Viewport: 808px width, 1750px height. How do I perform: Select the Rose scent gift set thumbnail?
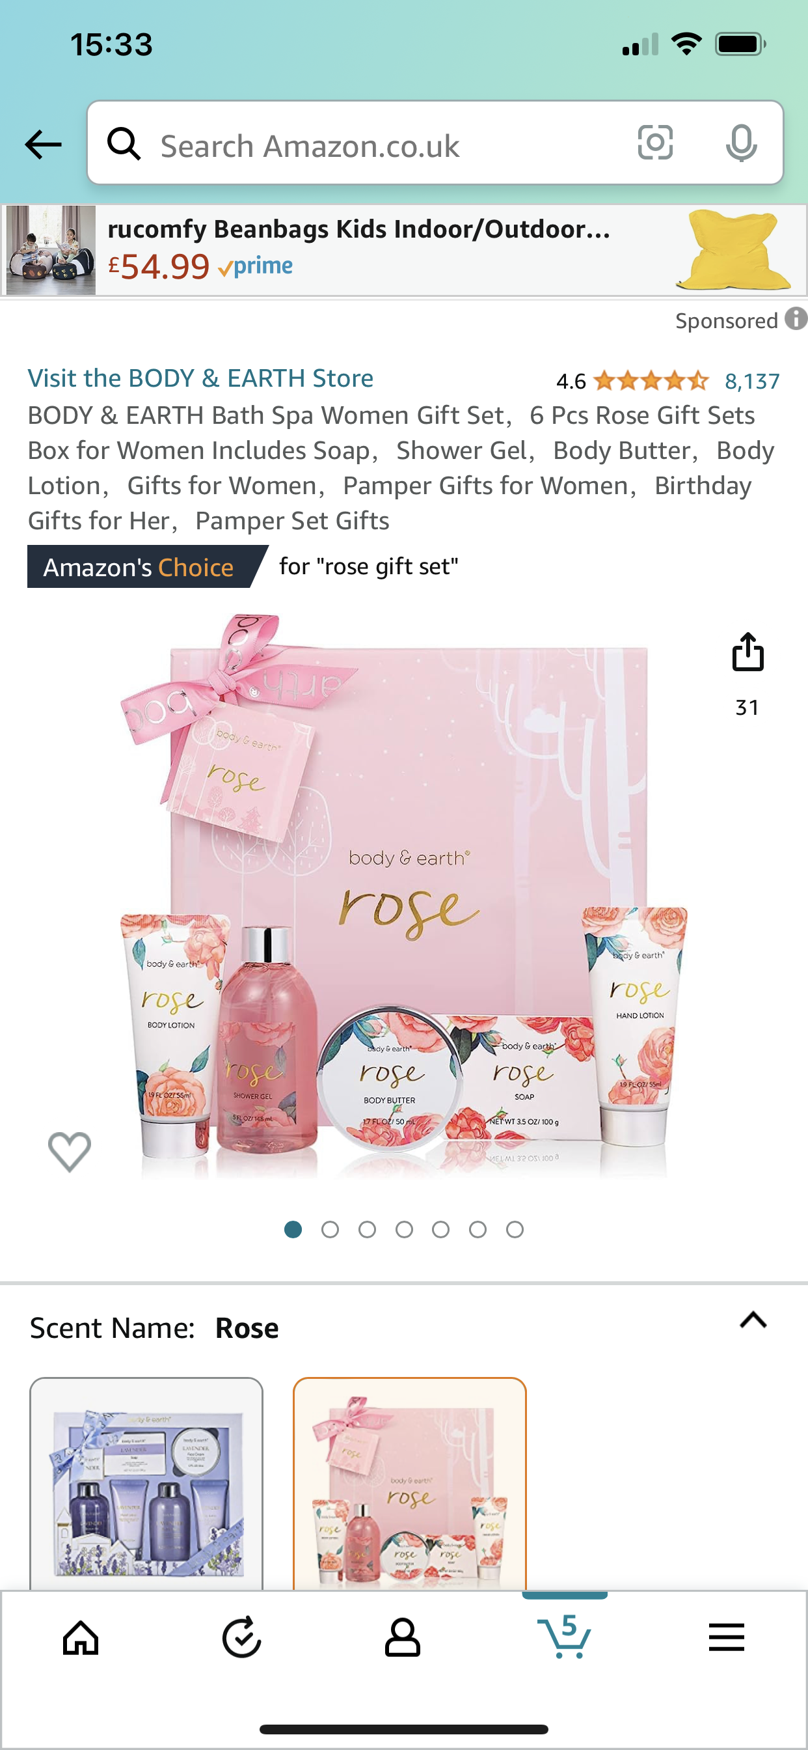(409, 1484)
